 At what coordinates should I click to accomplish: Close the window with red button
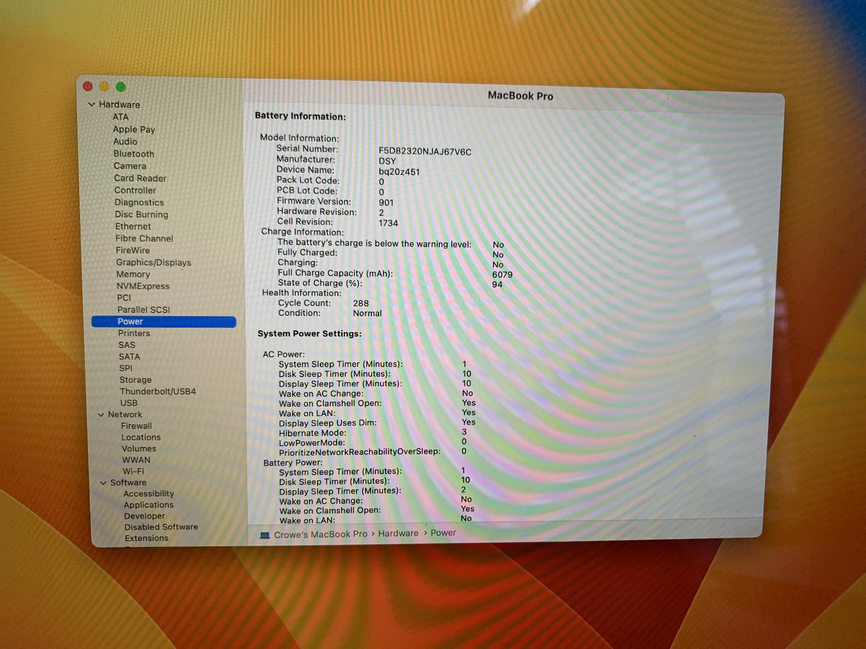(x=88, y=86)
